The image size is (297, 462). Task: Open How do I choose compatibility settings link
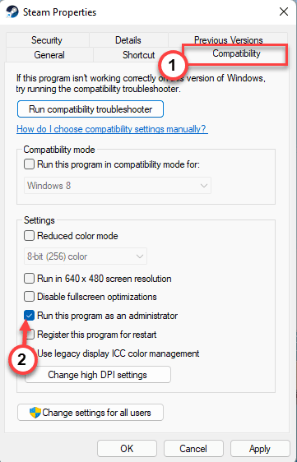coord(112,129)
